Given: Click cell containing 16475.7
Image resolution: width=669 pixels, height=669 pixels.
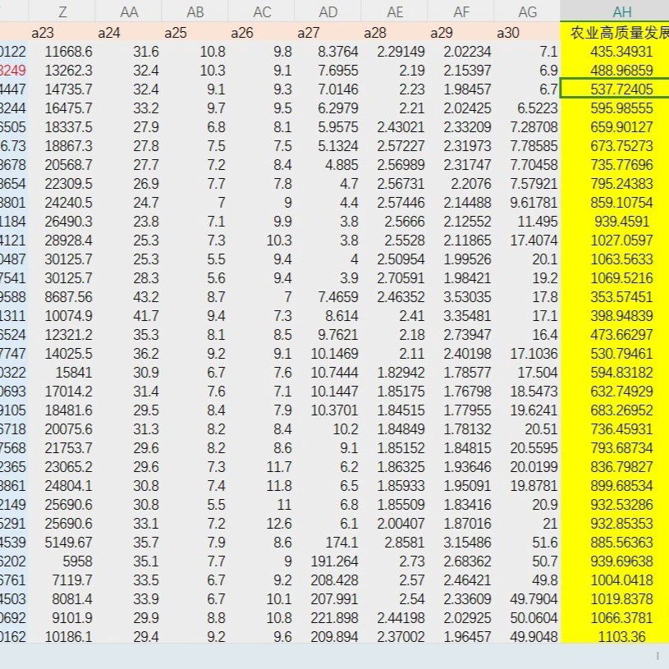Looking at the screenshot, I should coord(62,108).
